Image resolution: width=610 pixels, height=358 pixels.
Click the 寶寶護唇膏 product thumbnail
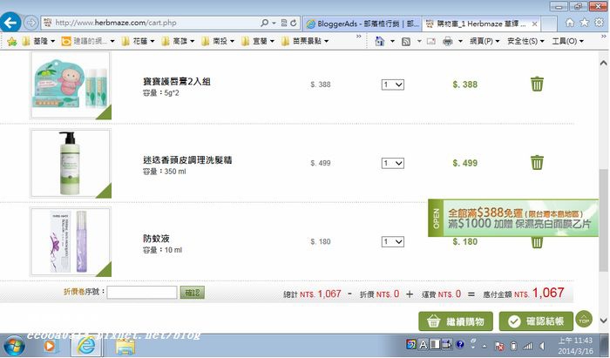point(71,85)
